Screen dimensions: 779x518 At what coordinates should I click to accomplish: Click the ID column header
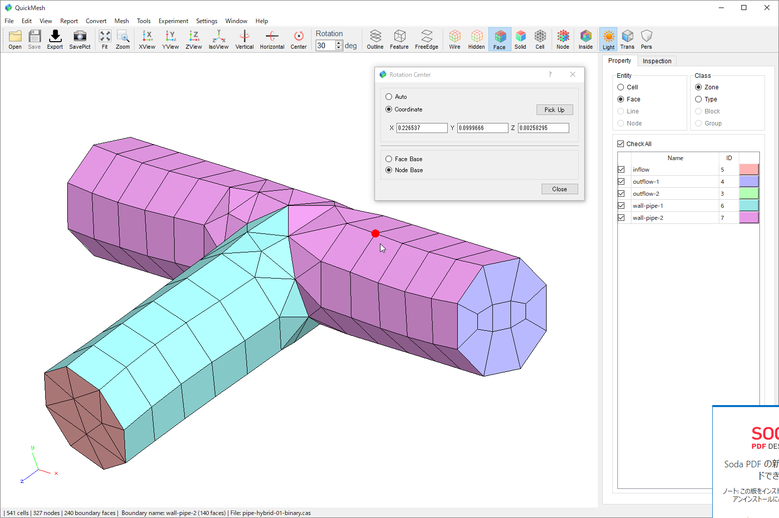tap(729, 158)
